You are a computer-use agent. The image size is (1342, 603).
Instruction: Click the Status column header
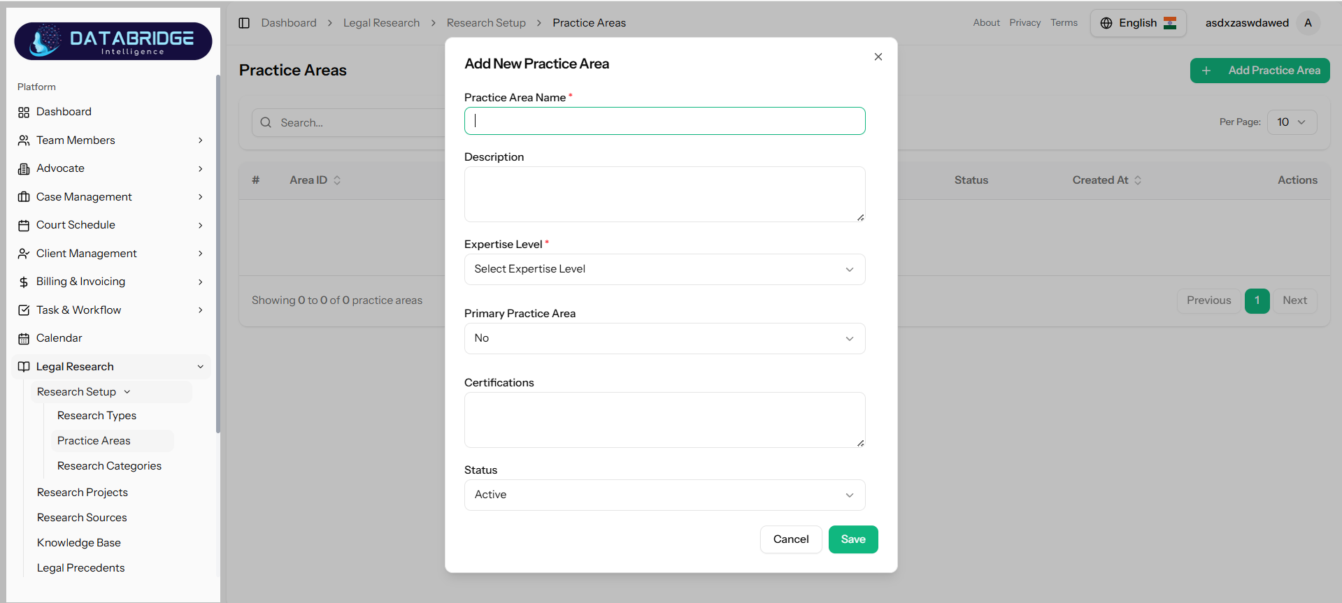click(x=971, y=180)
